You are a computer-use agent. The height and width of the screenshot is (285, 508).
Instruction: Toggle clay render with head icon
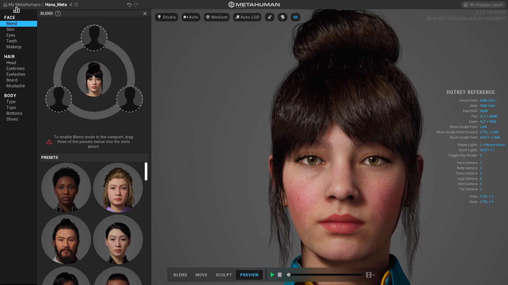point(282,17)
